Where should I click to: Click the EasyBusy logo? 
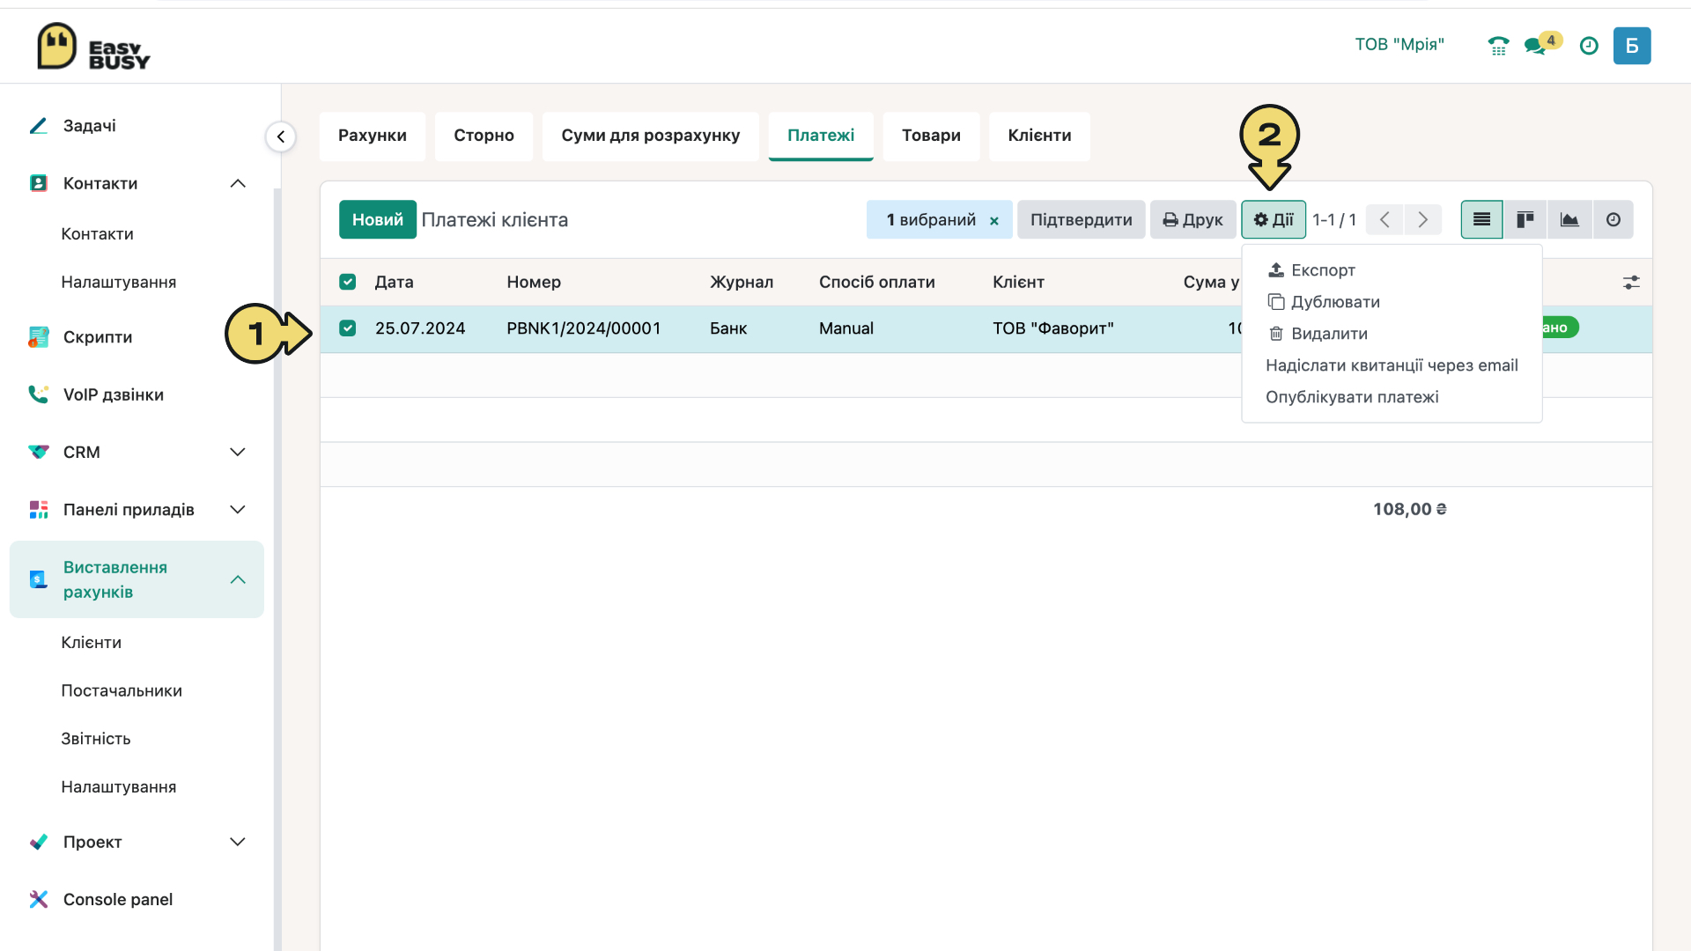(93, 47)
